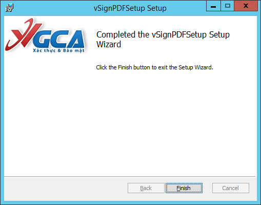261x205 pixels.
Task: Click the disabled Cancel button
Action: pyautogui.click(x=231, y=188)
